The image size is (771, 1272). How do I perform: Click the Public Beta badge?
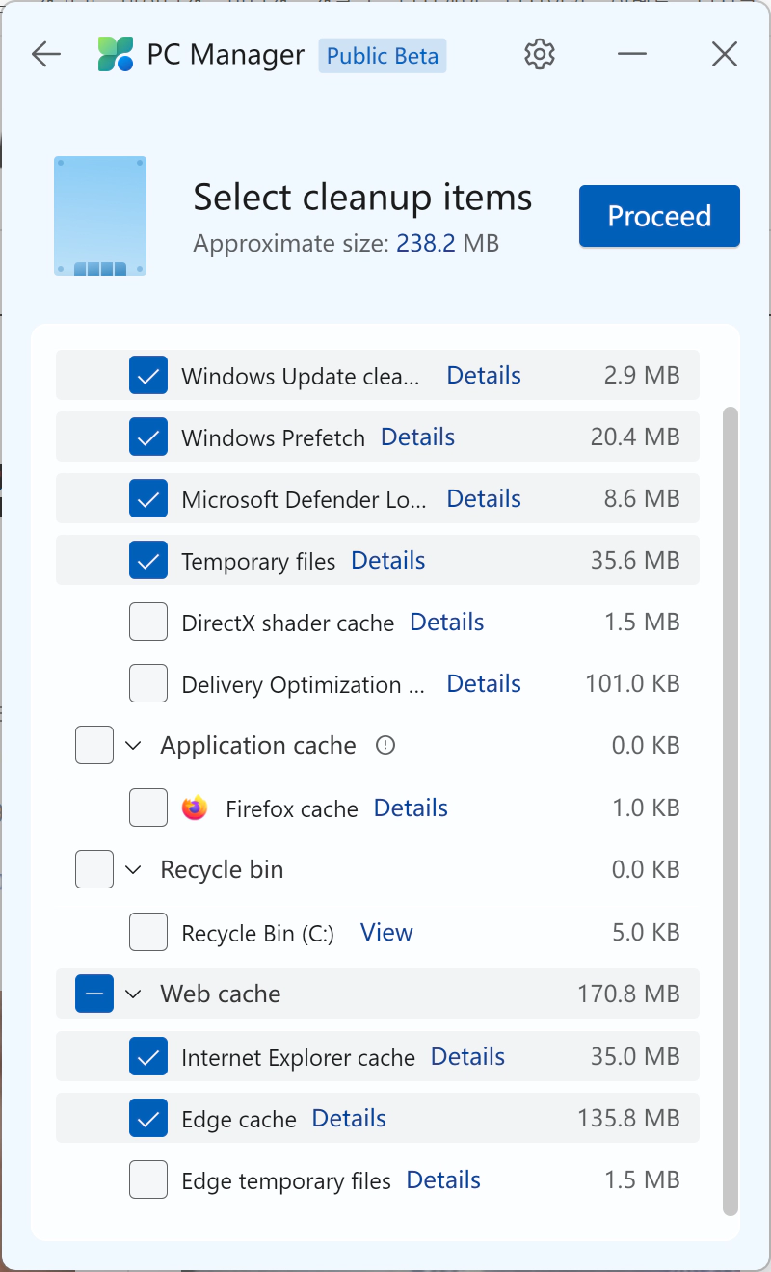click(383, 56)
